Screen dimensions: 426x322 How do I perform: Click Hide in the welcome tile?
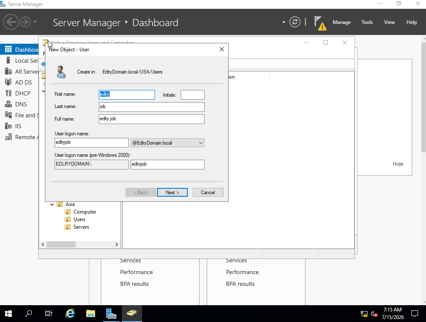coord(398,164)
